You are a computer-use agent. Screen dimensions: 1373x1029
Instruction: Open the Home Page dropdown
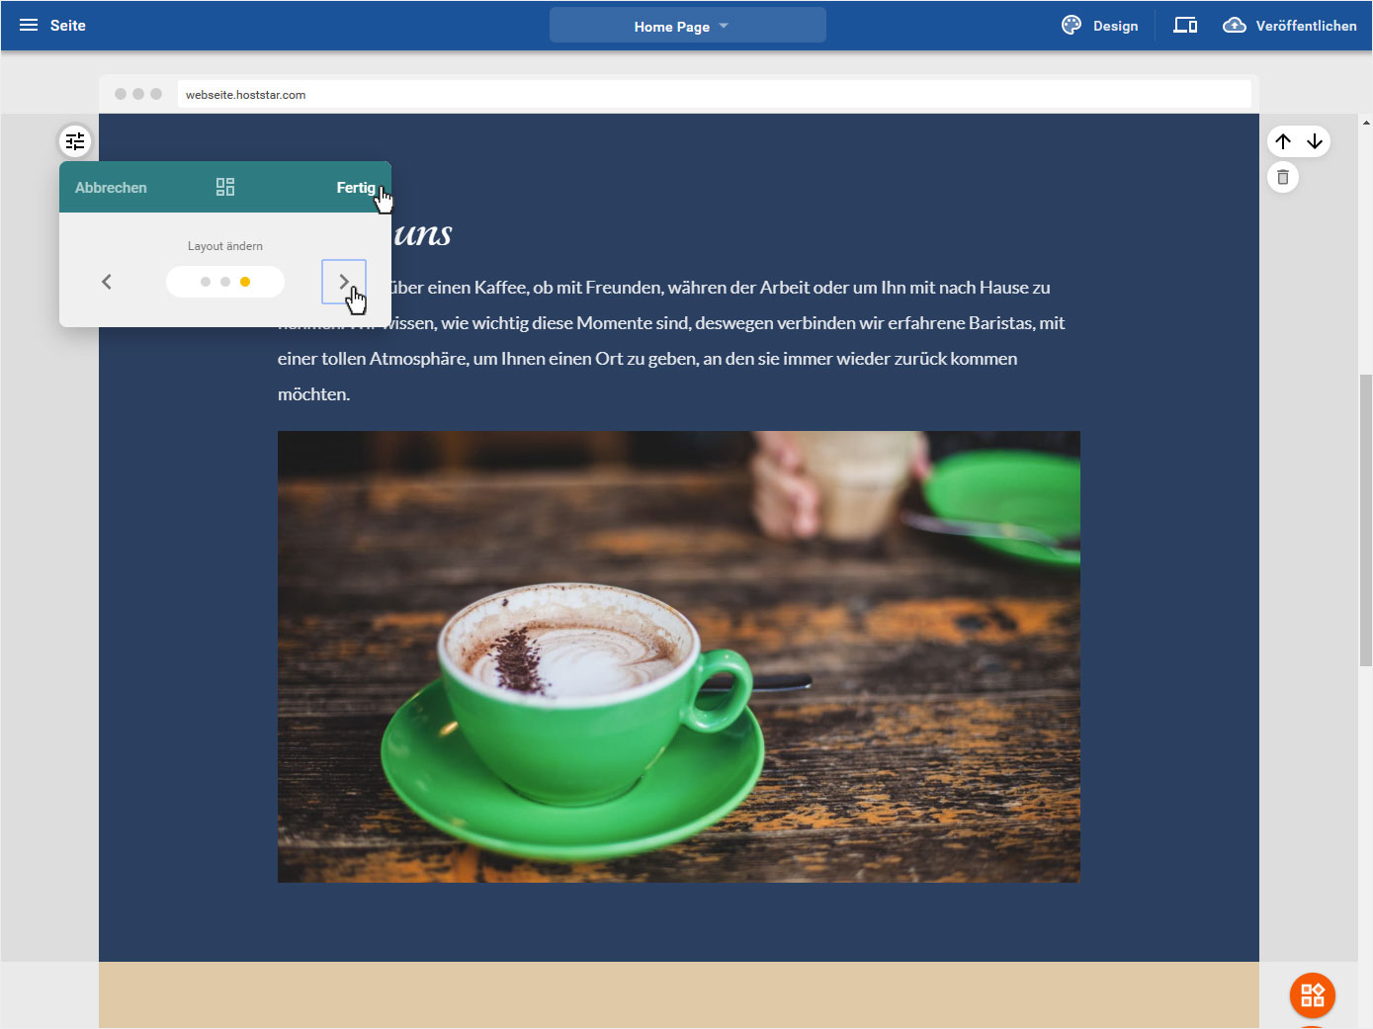point(687,26)
